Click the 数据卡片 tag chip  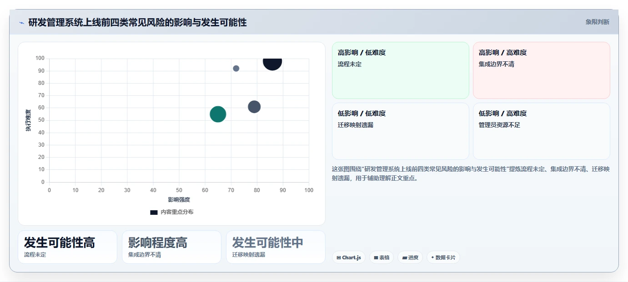pos(443,257)
